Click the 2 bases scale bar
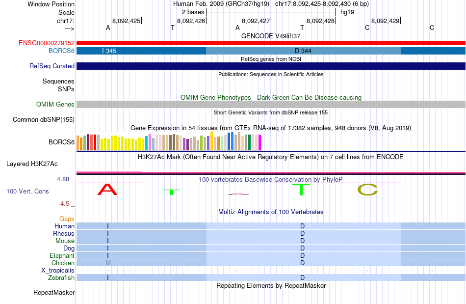The height and width of the screenshot is (304, 466). click(271, 12)
